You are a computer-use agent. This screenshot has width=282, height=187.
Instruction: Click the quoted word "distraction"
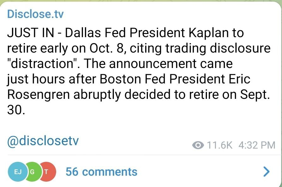click(x=42, y=64)
